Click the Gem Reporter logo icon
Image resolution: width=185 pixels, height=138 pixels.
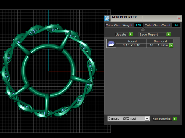point(107,18)
